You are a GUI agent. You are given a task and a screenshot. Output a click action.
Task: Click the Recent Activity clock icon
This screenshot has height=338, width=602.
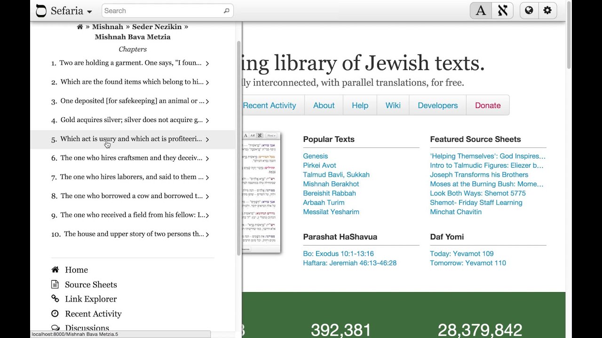[x=55, y=313]
